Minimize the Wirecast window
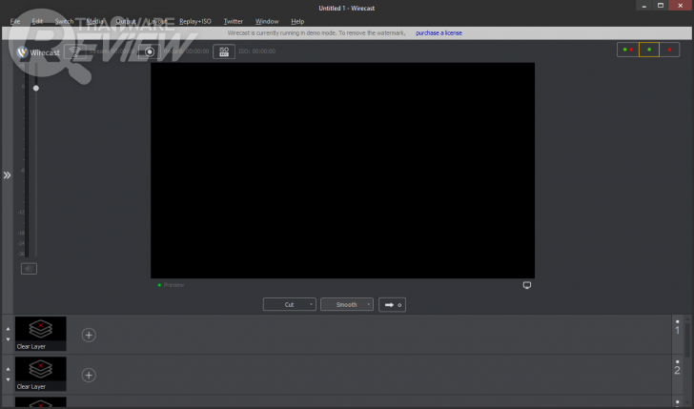Viewport: 694px width, 409px height. click(644, 6)
